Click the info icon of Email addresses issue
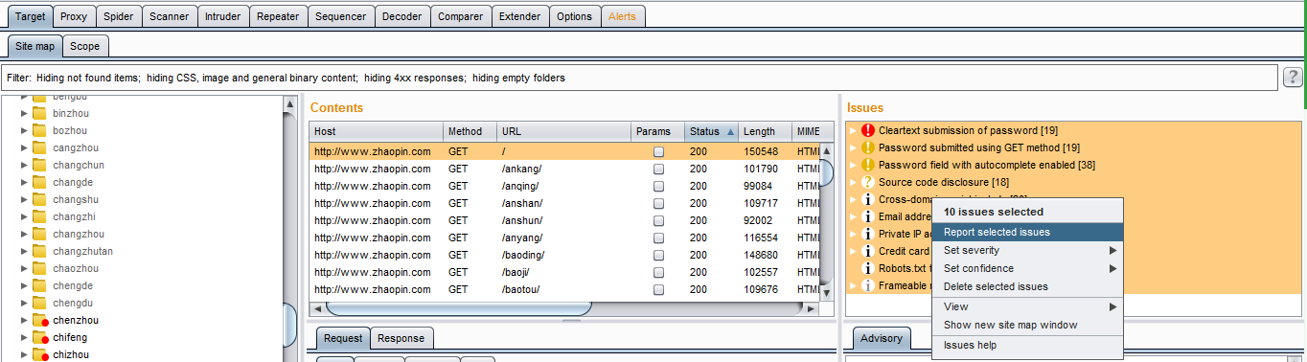This screenshot has height=362, width=1307. click(868, 216)
